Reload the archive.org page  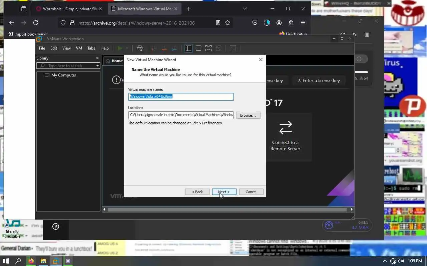click(x=36, y=23)
